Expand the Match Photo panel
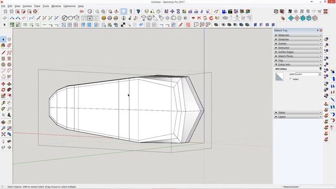 [x=298, y=56]
